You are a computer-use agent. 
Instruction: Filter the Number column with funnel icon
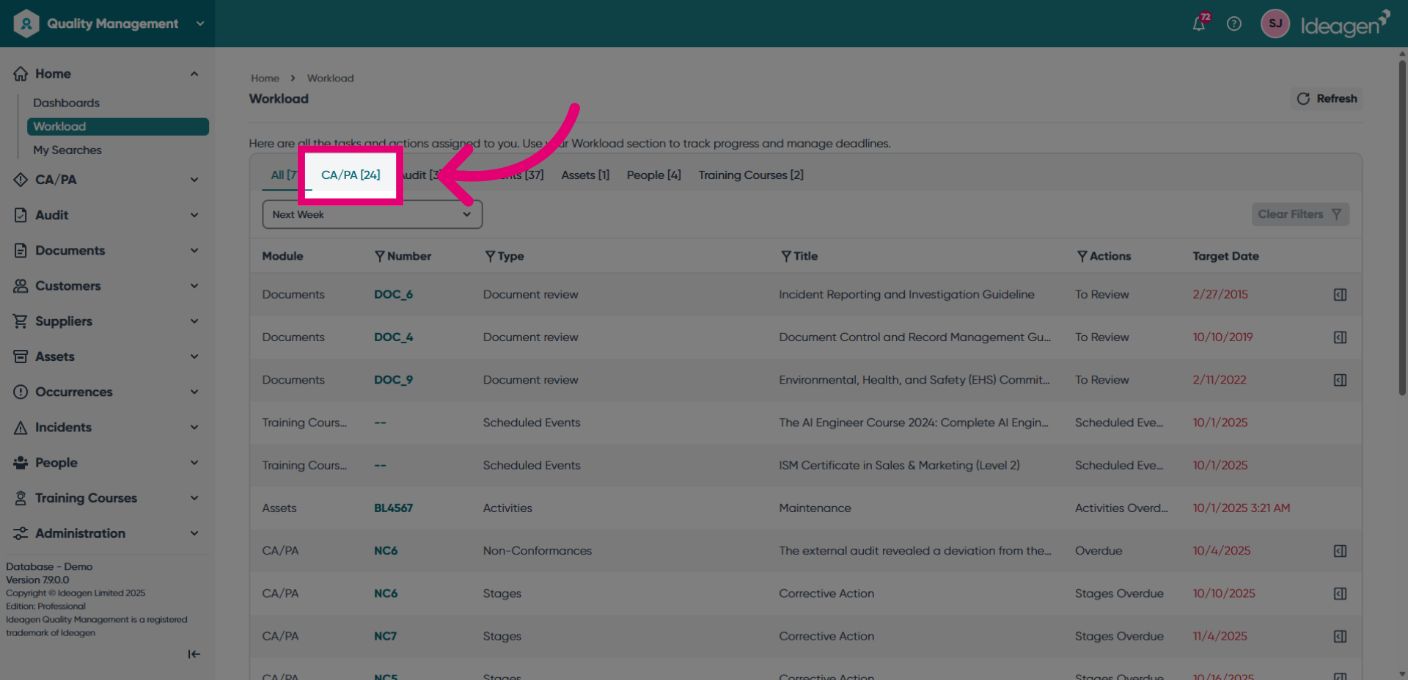point(380,256)
